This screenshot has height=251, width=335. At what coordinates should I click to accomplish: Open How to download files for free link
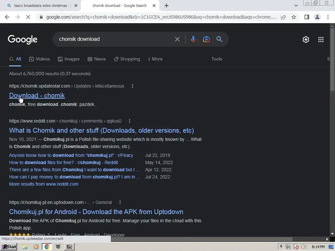[63, 163]
